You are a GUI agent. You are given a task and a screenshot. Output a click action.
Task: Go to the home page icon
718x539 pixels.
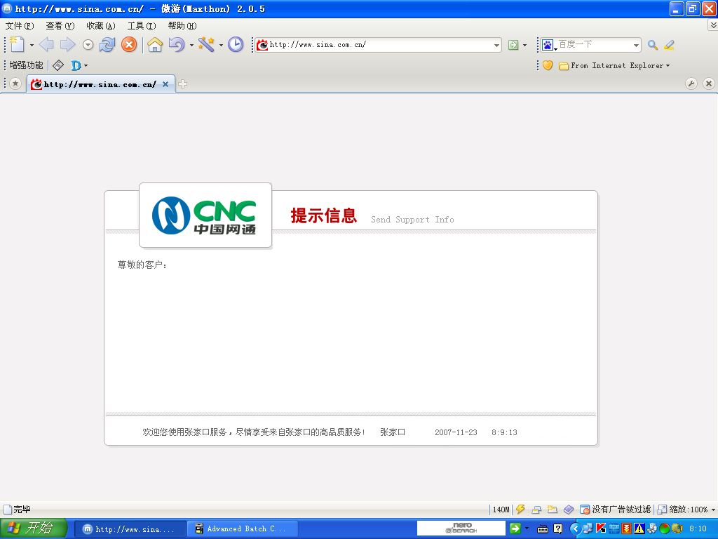[x=155, y=44]
